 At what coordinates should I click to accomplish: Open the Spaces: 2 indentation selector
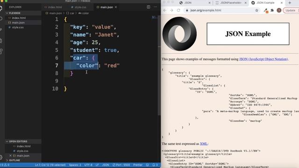tap(75, 165)
